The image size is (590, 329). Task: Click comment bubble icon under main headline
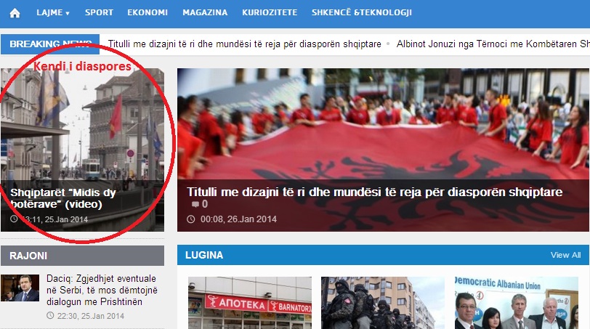[x=195, y=204]
